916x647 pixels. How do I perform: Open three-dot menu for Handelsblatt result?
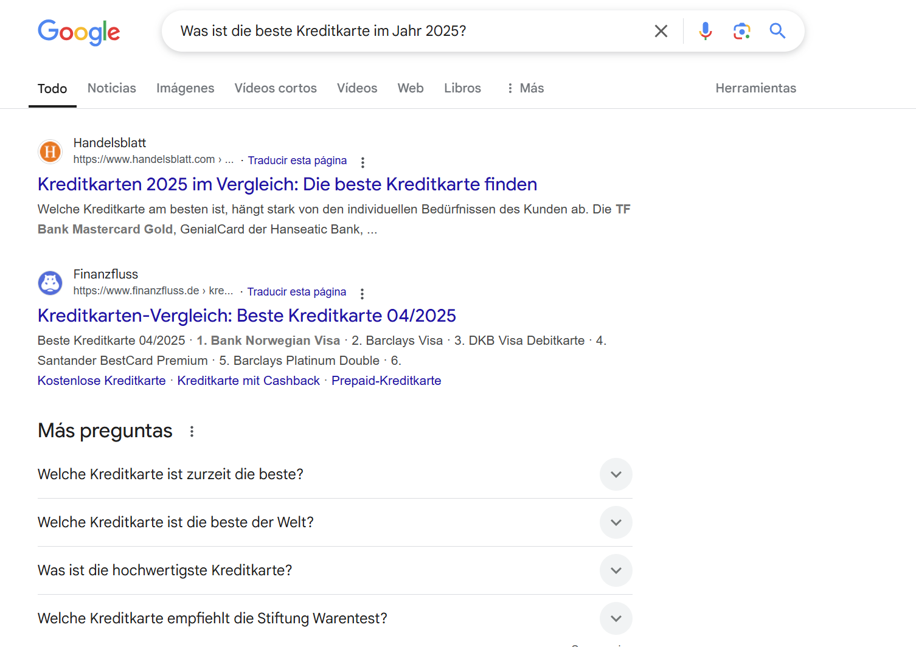pyautogui.click(x=363, y=162)
